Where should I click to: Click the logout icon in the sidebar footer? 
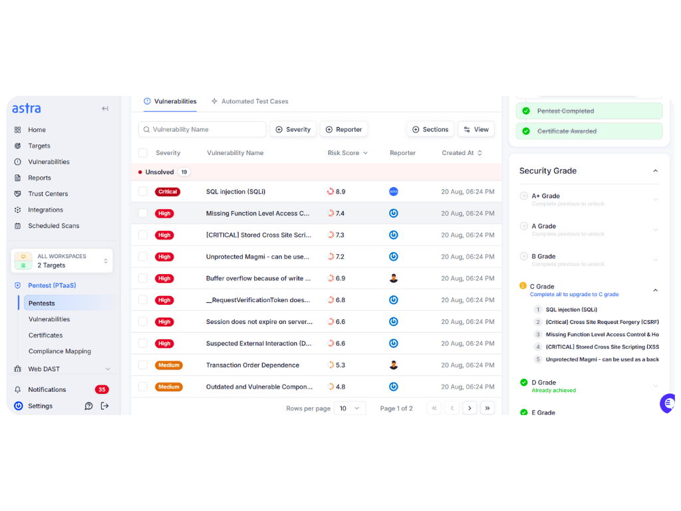(x=104, y=406)
